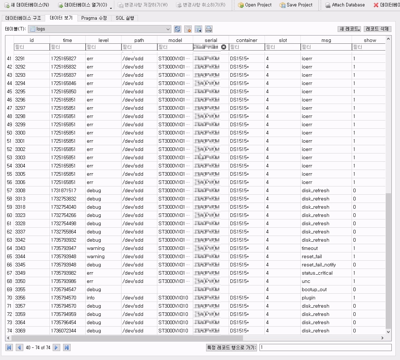Viewport: 400px width, 360px height.
Task: Jump to the last page of records
Action: pyautogui.click(x=67, y=347)
